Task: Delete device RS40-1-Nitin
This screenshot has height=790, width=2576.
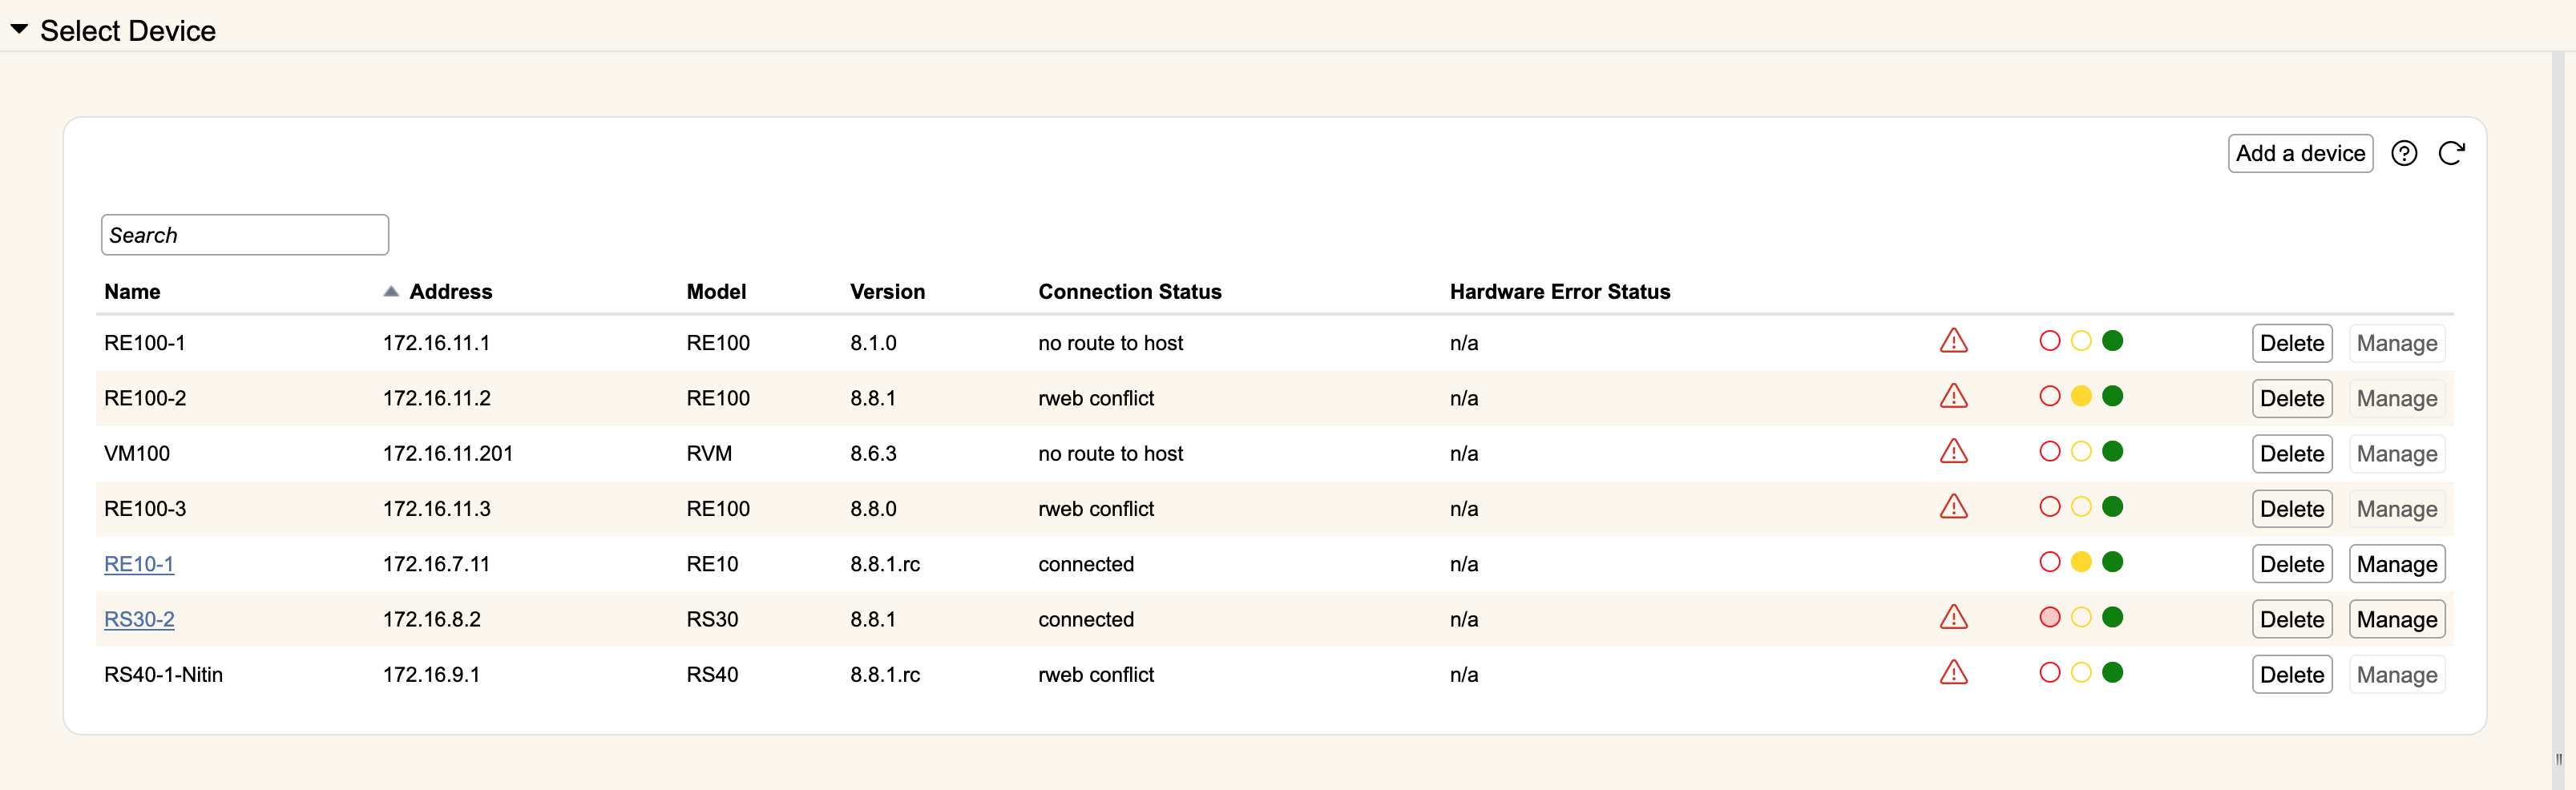Action: 2292,674
